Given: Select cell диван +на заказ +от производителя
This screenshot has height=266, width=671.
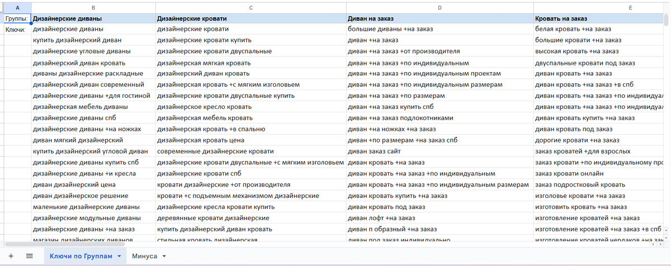Looking at the screenshot, I should coord(440,51).
